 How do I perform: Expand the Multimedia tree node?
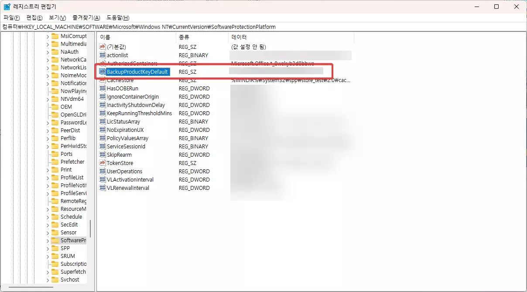(x=48, y=44)
